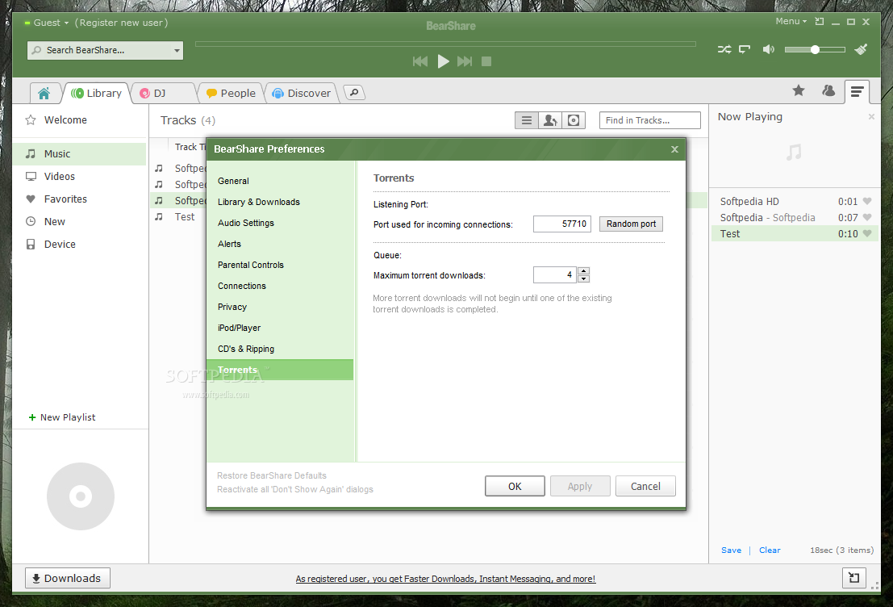Switch to artist view in Tracks

click(550, 120)
